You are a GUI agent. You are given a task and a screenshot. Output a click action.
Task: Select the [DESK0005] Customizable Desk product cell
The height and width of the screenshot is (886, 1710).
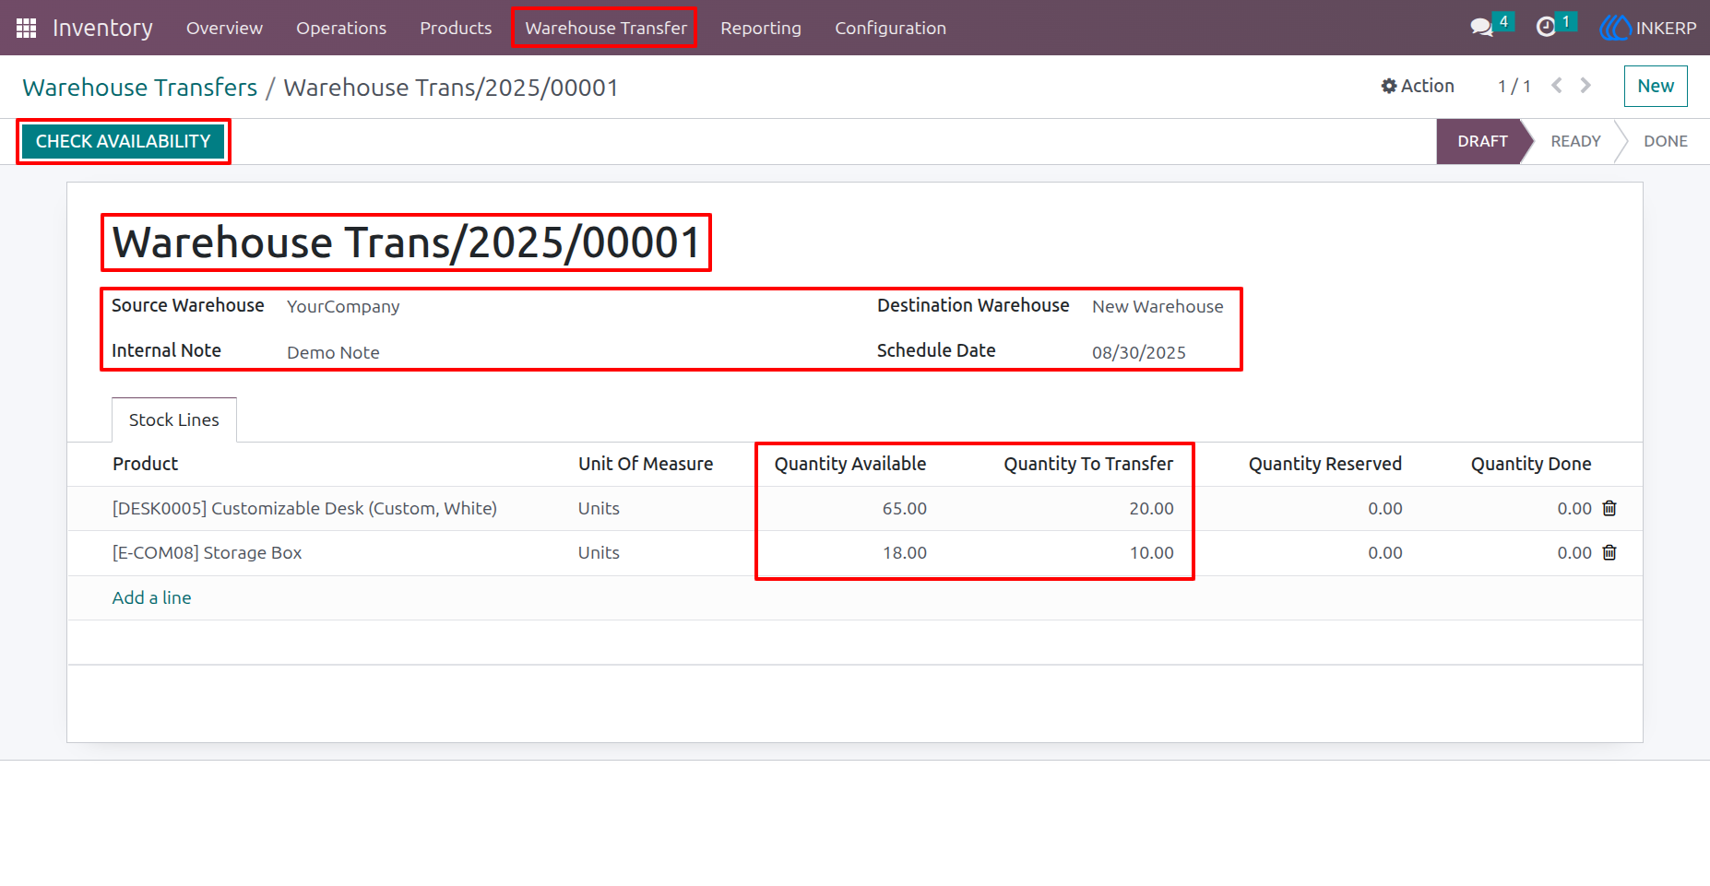coord(304,508)
